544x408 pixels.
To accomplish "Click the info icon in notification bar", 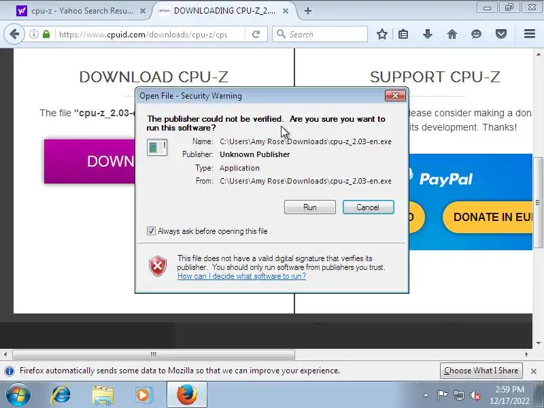I will 10,371.
